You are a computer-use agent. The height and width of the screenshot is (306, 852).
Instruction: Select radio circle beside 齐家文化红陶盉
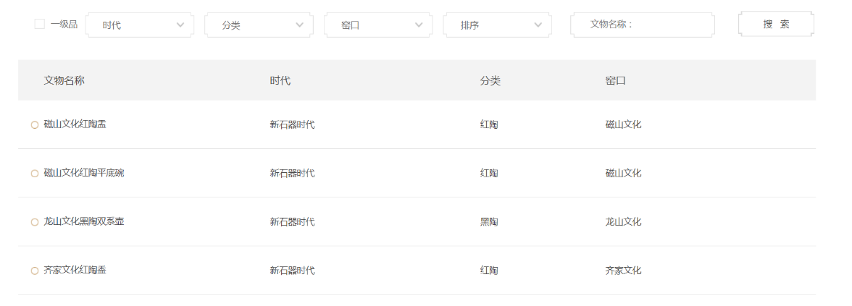click(34, 271)
